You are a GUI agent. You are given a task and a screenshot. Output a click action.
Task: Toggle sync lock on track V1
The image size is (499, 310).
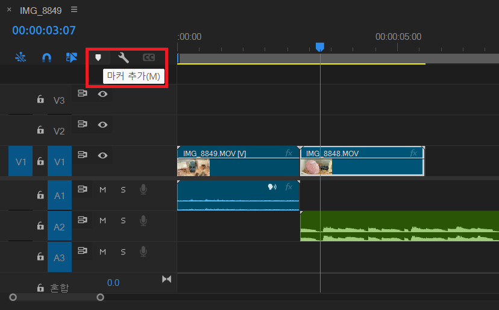(x=83, y=155)
